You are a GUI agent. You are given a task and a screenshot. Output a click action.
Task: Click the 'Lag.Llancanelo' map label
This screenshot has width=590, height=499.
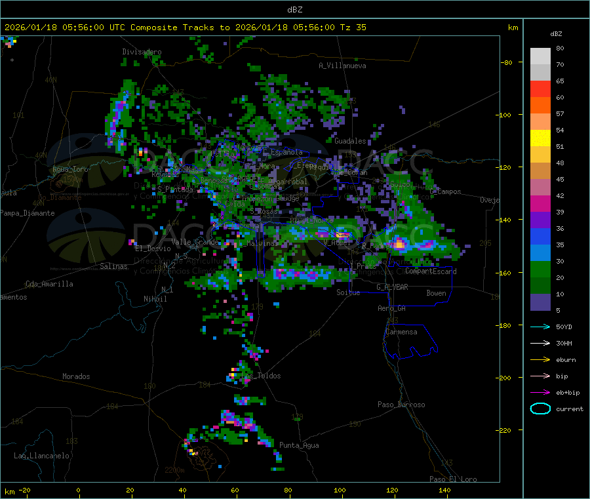pos(41,456)
